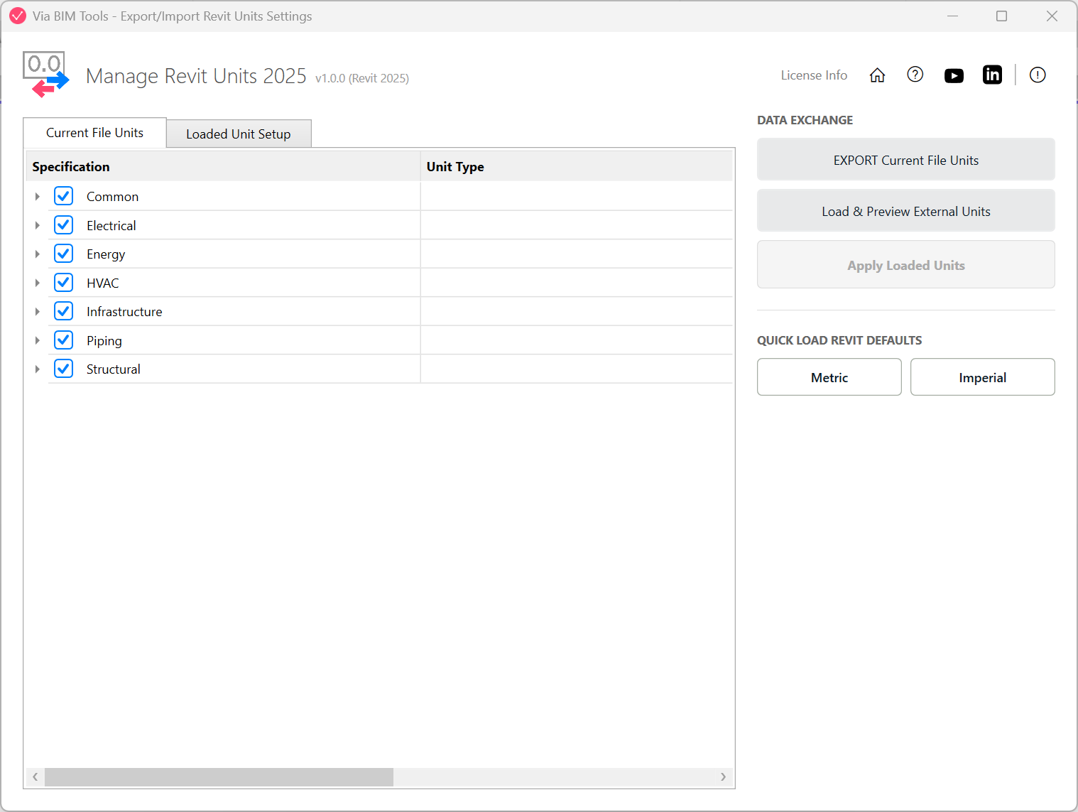1078x812 pixels.
Task: Click the Specification column header
Action: click(x=223, y=166)
